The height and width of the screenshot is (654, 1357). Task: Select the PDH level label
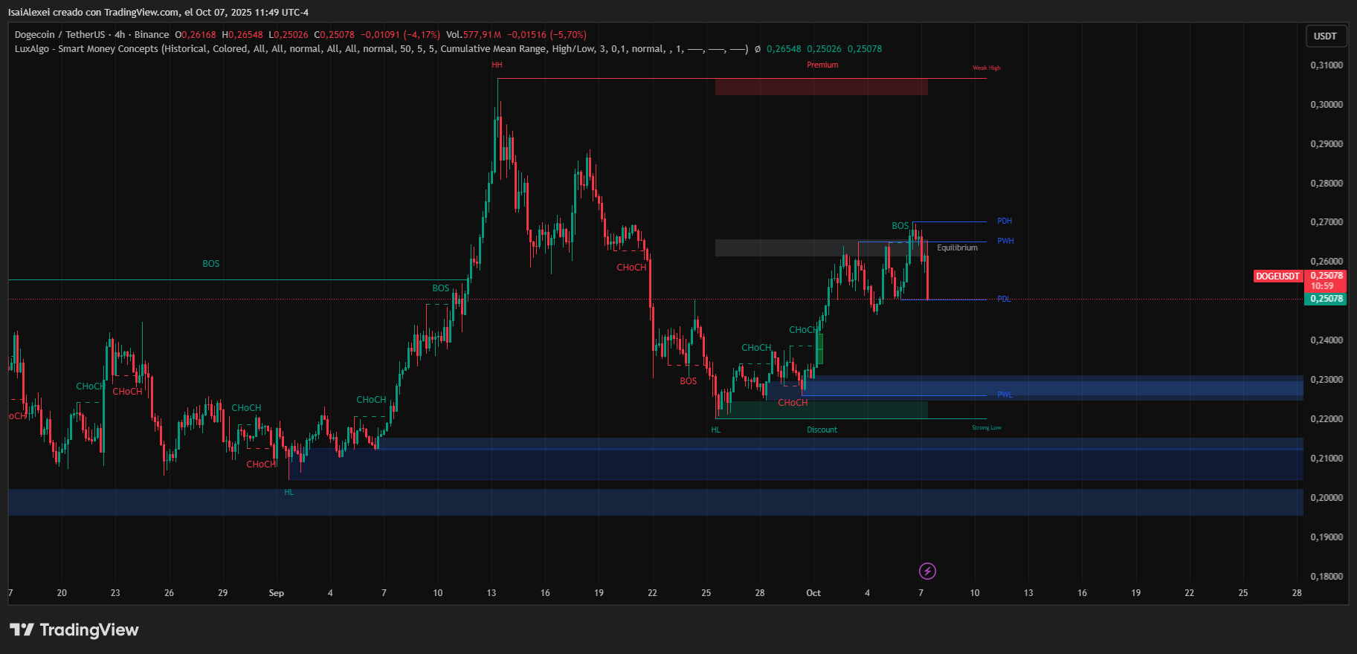[x=1005, y=221]
